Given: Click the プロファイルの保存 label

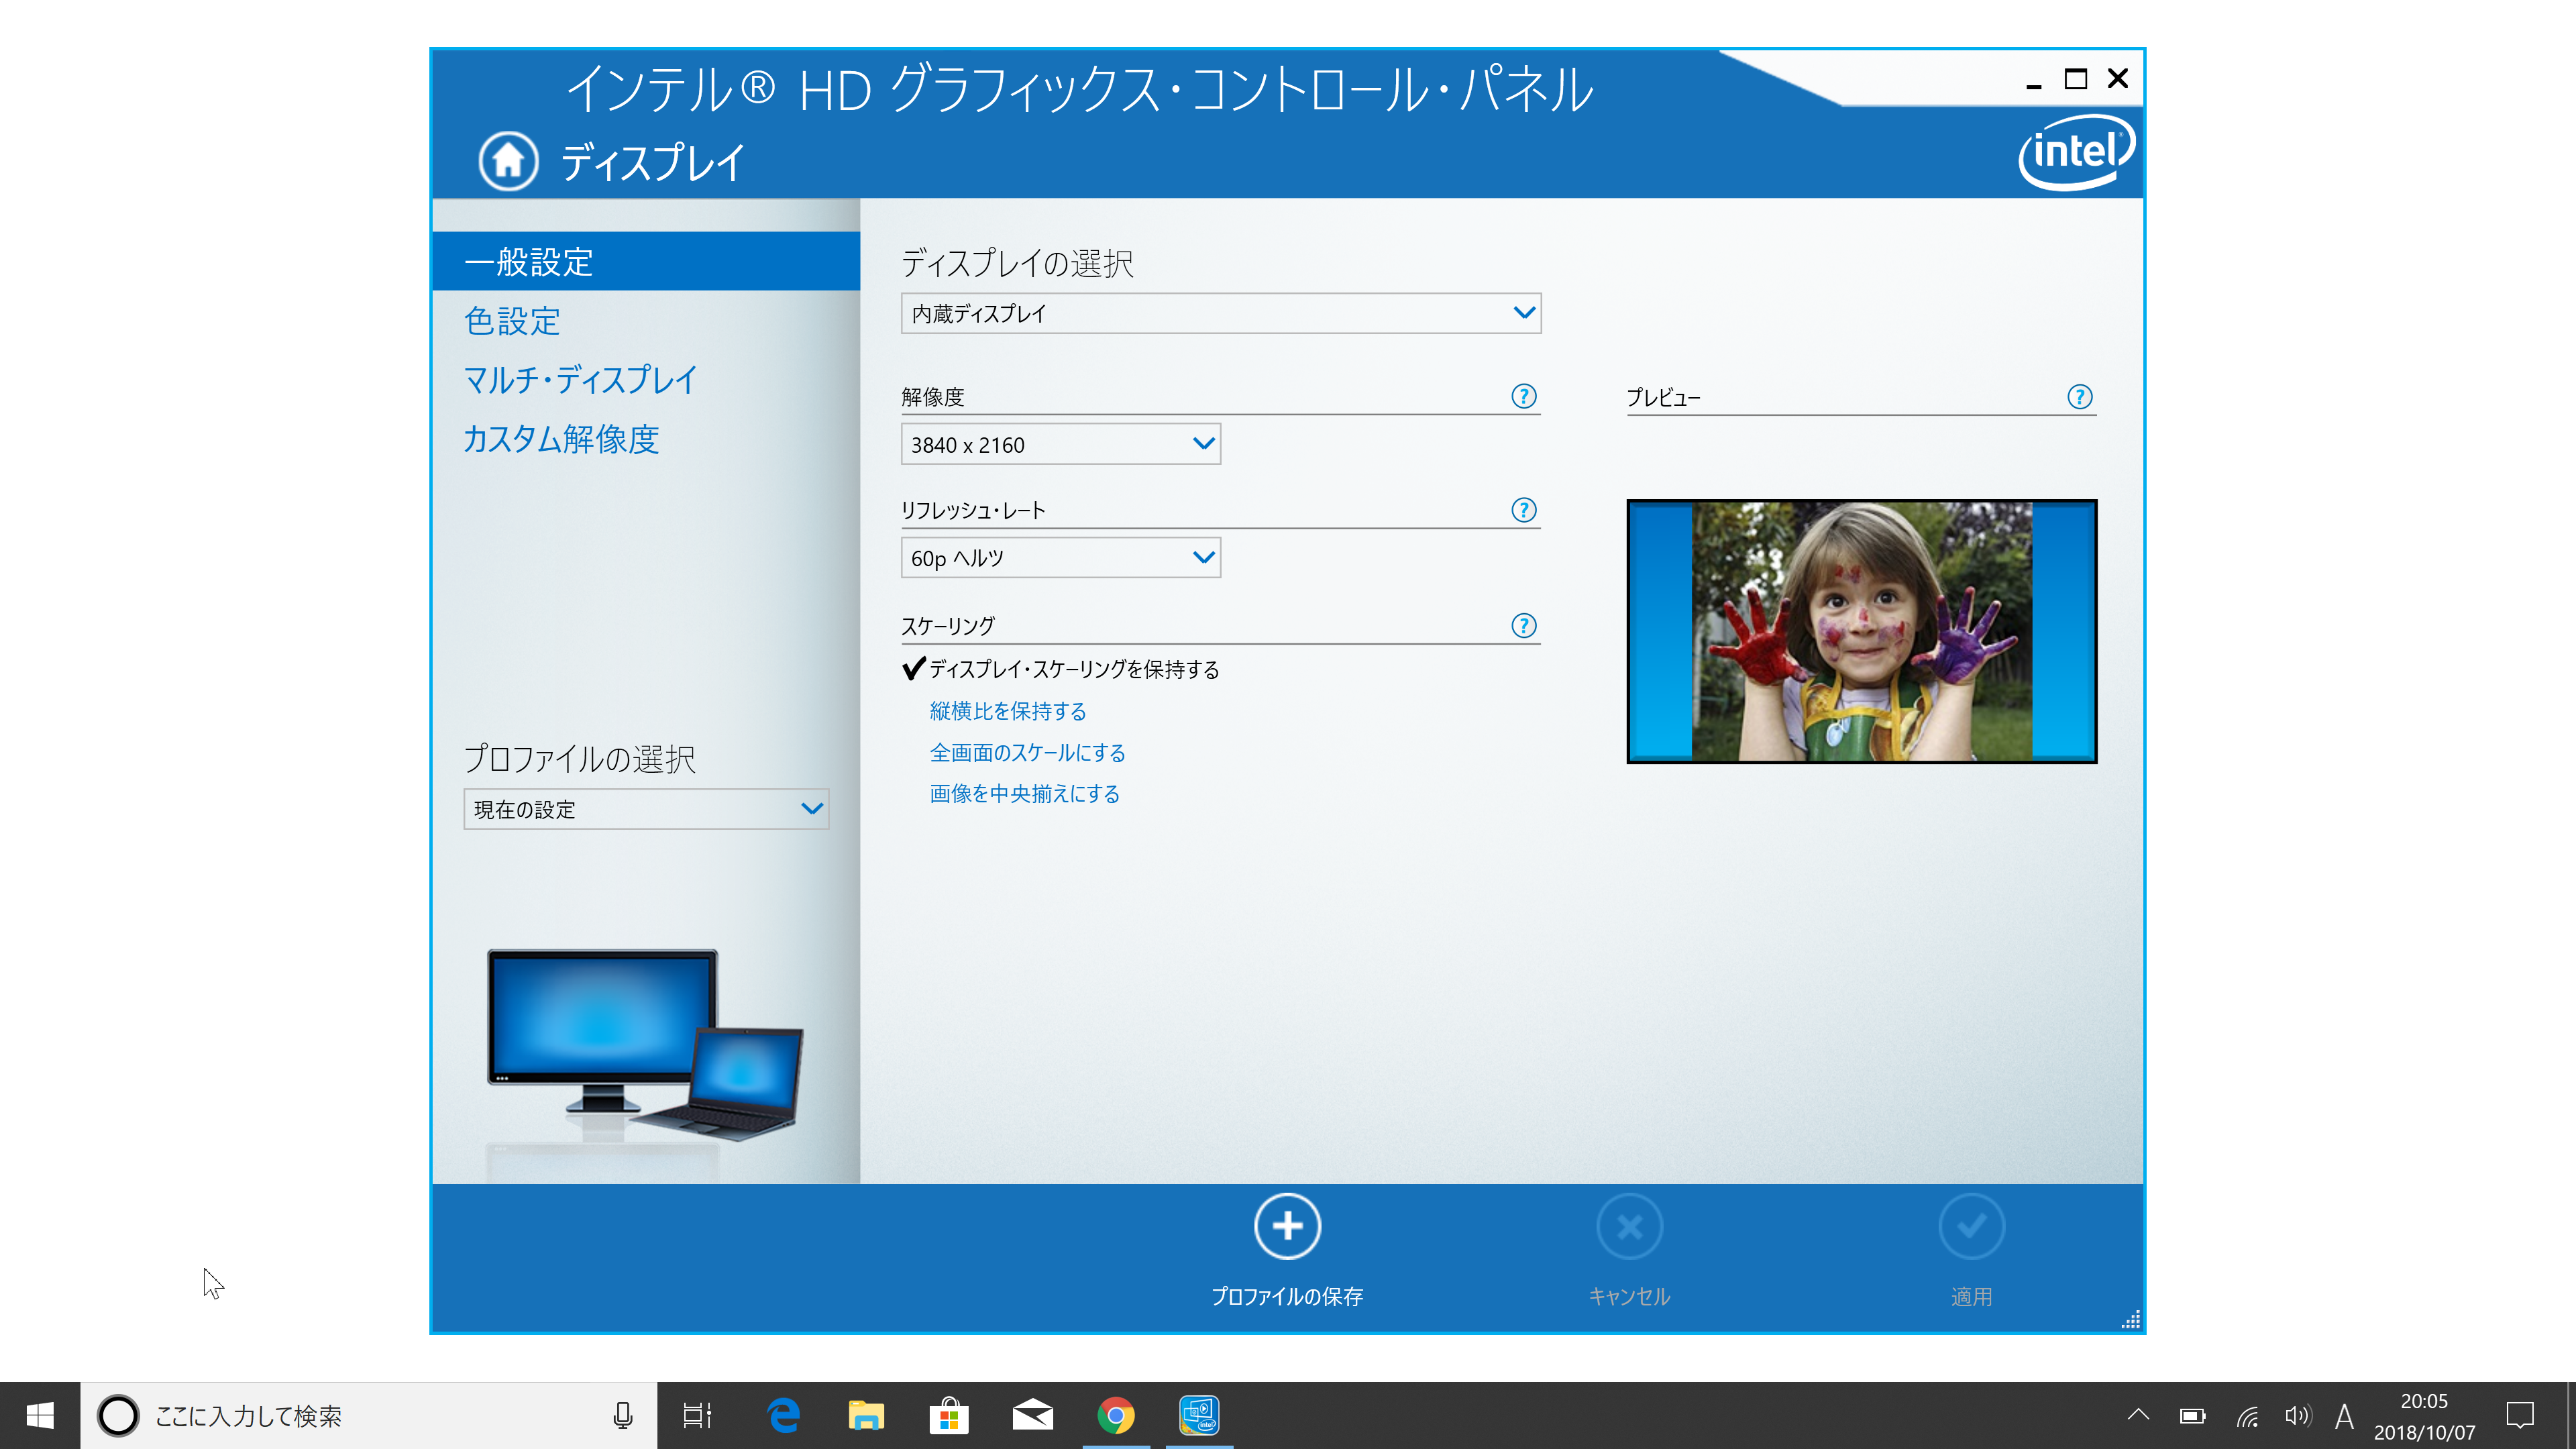Looking at the screenshot, I should point(1287,1297).
